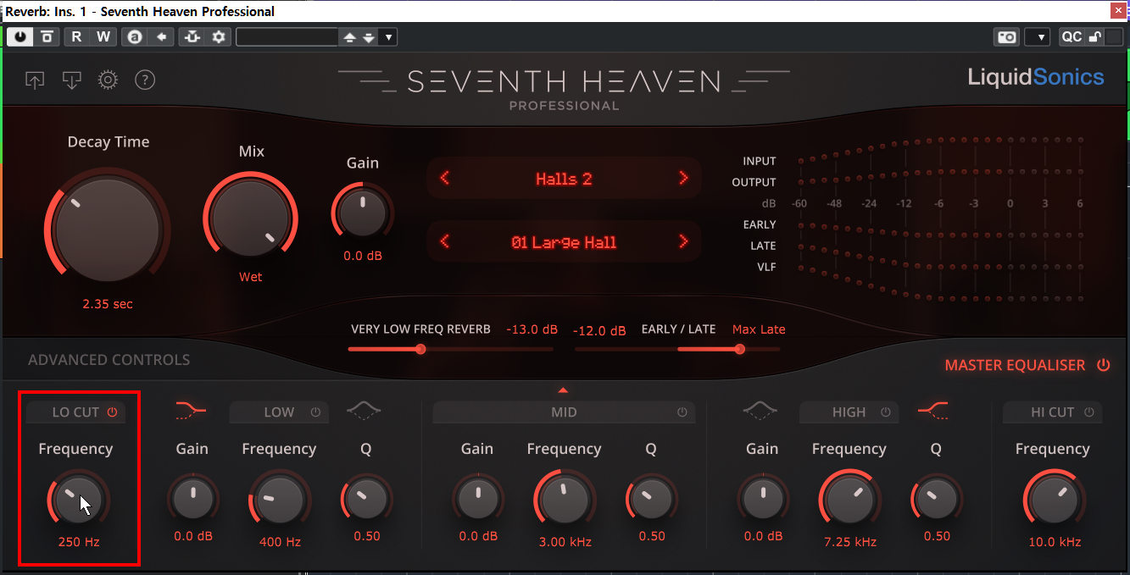Toggle the quick controls lock icon

coord(1094,37)
